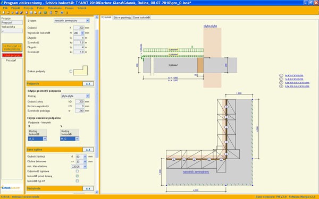
Task: Uncheck Isokorb przed ścianą checkbox
Action: pyautogui.click(x=77, y=176)
